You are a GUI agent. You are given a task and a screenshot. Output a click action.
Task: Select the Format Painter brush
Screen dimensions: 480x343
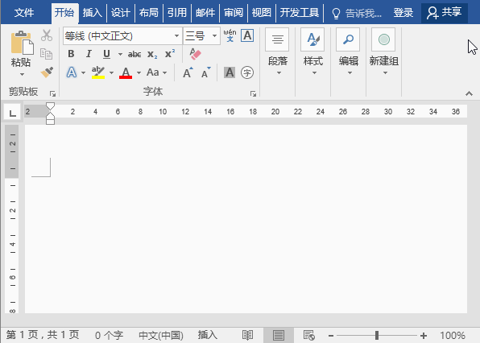(x=47, y=72)
